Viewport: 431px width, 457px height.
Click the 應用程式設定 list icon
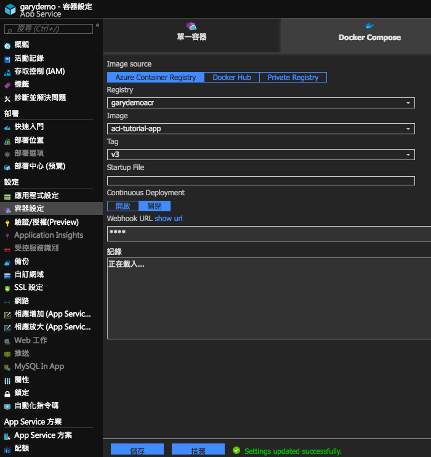pyautogui.click(x=7, y=197)
